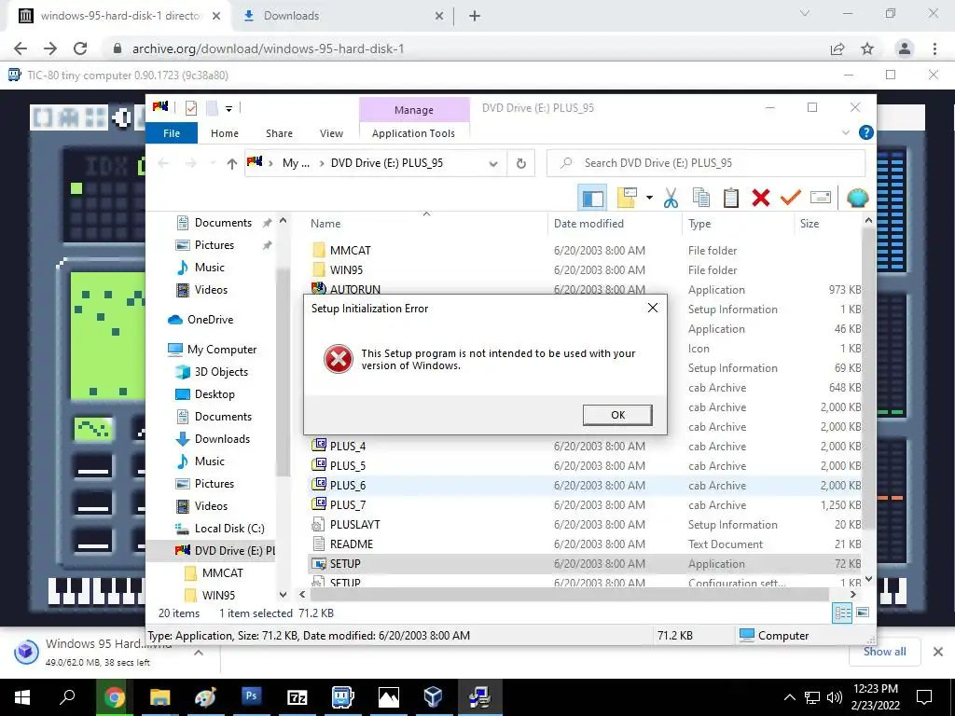Open Local Disk (C:) in navigation pane
The height and width of the screenshot is (716, 955).
click(229, 529)
